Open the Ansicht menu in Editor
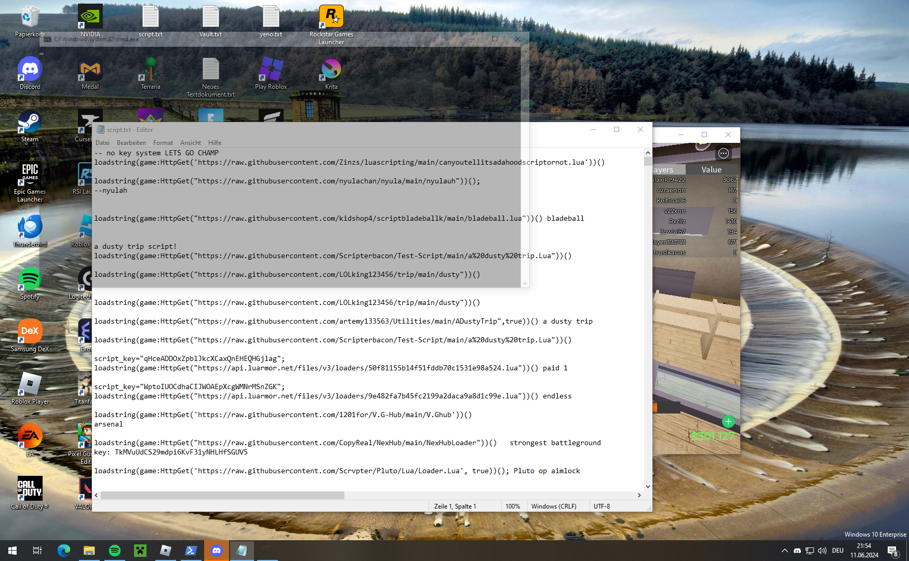Viewport: 909px width, 561px height. coord(191,143)
